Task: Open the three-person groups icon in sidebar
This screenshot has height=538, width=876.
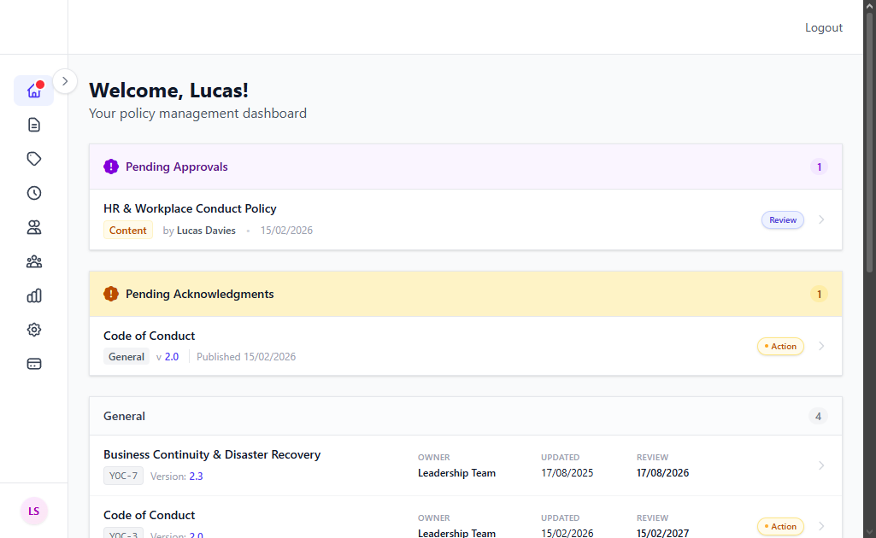Action: click(x=34, y=261)
